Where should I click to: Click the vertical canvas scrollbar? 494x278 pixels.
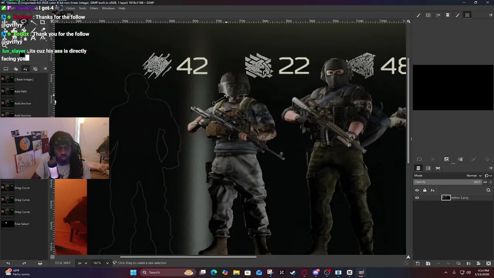(408, 110)
